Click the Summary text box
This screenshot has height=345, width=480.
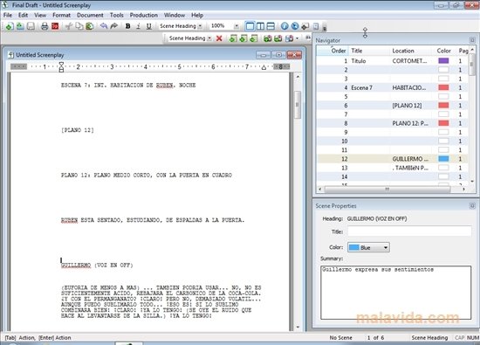[395, 293]
